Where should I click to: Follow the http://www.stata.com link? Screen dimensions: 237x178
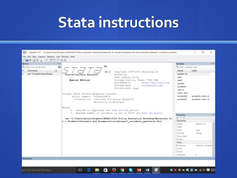tap(155, 83)
